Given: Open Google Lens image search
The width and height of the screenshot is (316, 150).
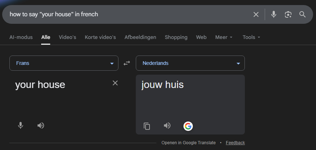Looking at the screenshot, I should pyautogui.click(x=288, y=14).
